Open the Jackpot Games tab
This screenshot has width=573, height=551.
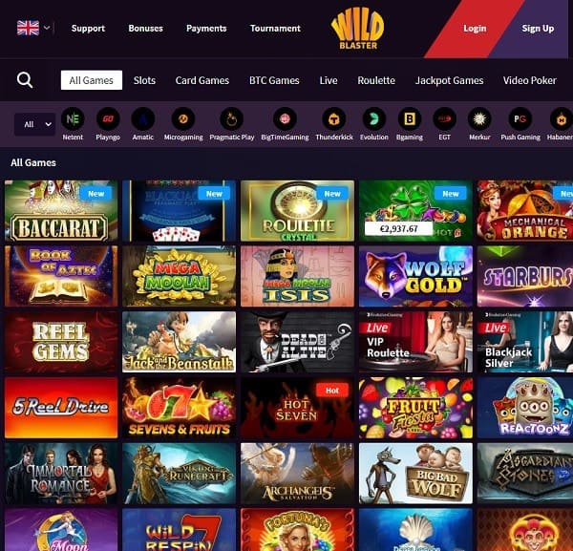click(x=449, y=80)
